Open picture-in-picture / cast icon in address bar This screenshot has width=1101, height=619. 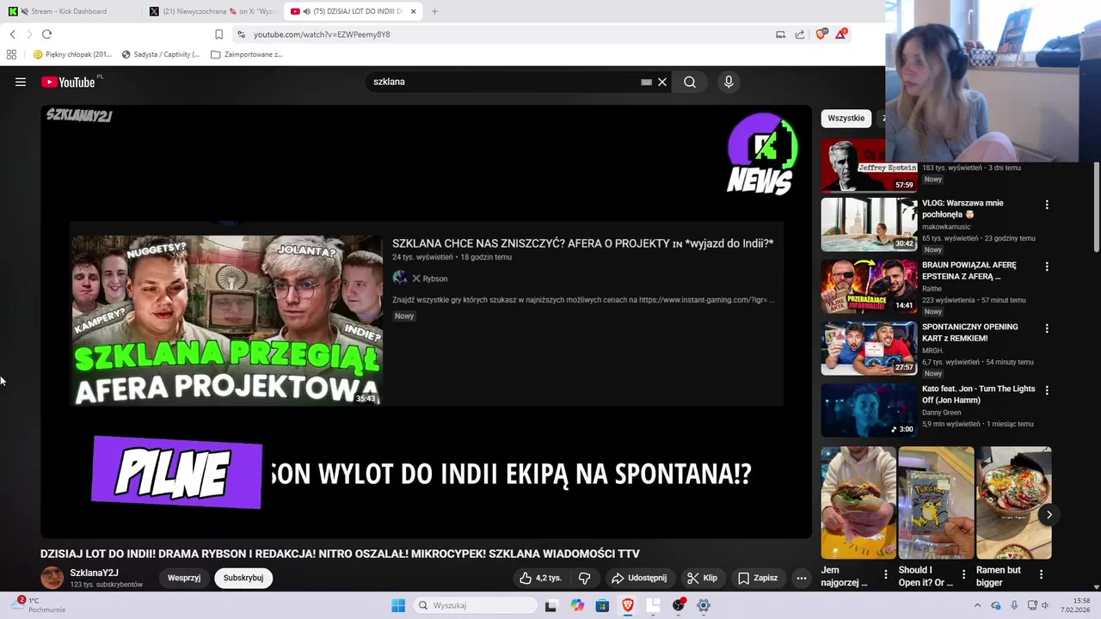[780, 34]
